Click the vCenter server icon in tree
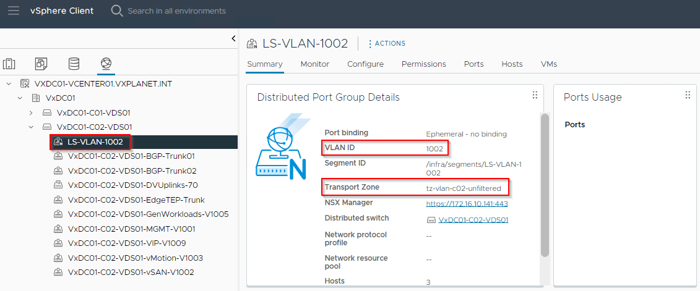Screen dimensions: 700x291 tap(25, 84)
